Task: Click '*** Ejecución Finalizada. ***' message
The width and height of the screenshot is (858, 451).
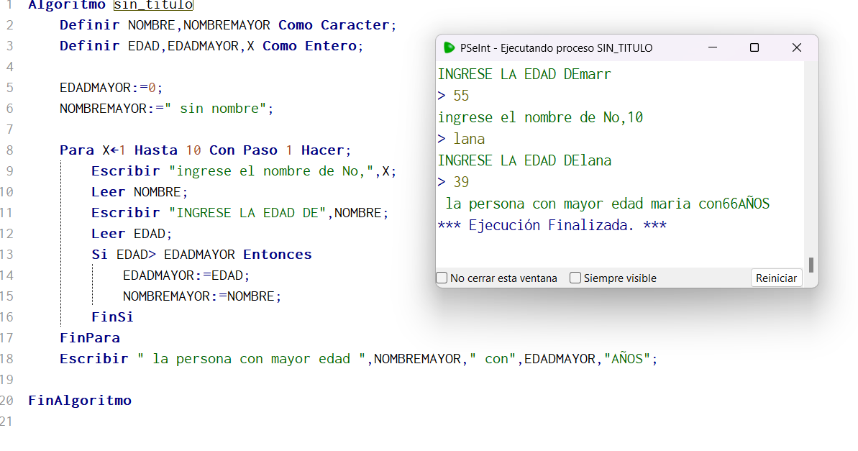Action: [x=552, y=225]
